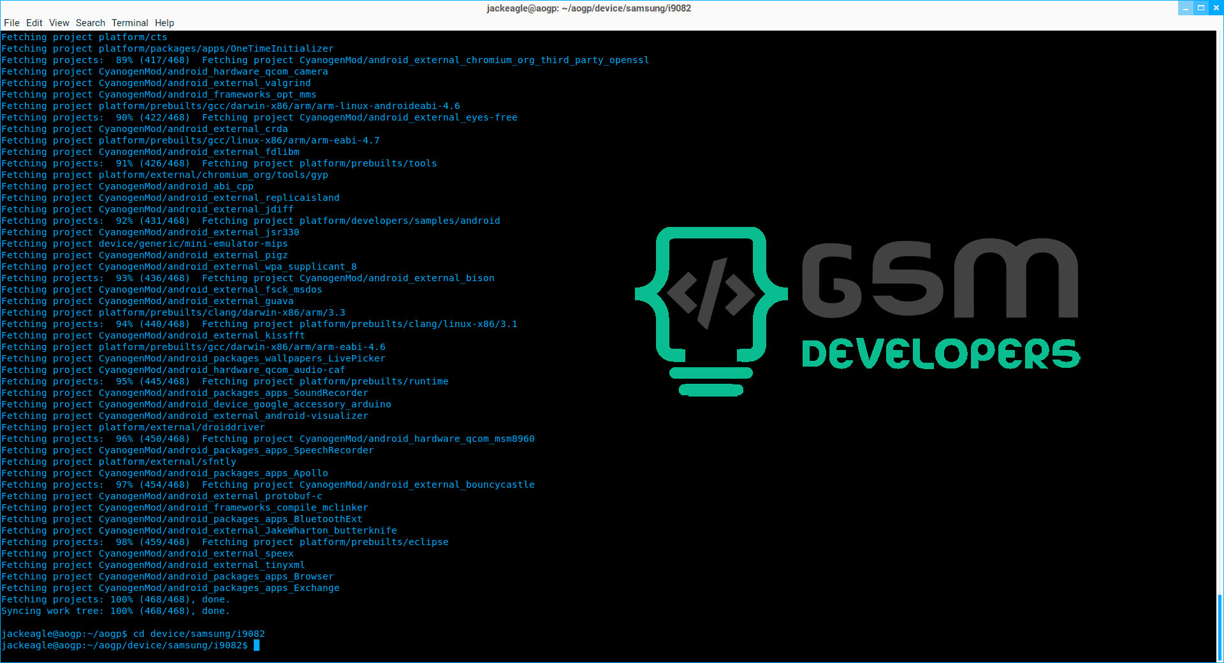Click the android_external_pigz line
This screenshot has width=1224, height=663.
coord(145,256)
